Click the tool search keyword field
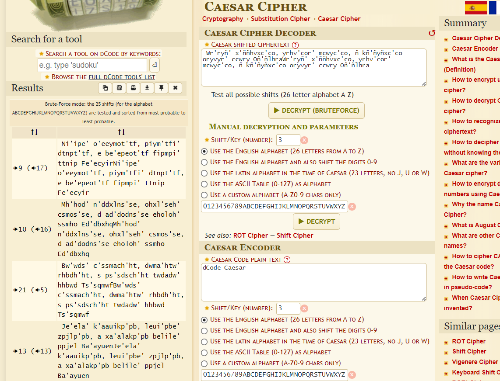 (x=92, y=65)
